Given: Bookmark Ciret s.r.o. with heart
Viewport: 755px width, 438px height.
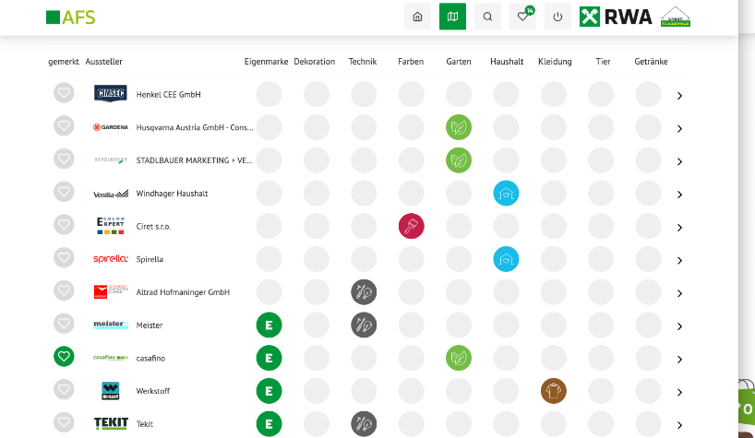Looking at the screenshot, I should 64,224.
